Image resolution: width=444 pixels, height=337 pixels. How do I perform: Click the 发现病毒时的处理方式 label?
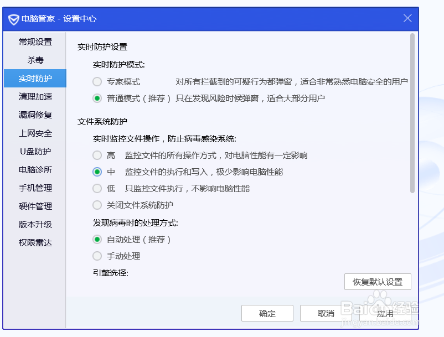pos(135,223)
